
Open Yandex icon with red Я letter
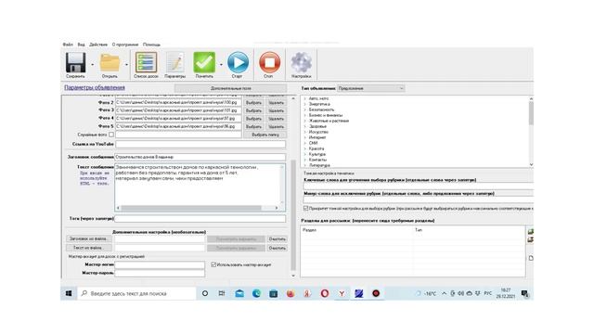click(x=307, y=293)
